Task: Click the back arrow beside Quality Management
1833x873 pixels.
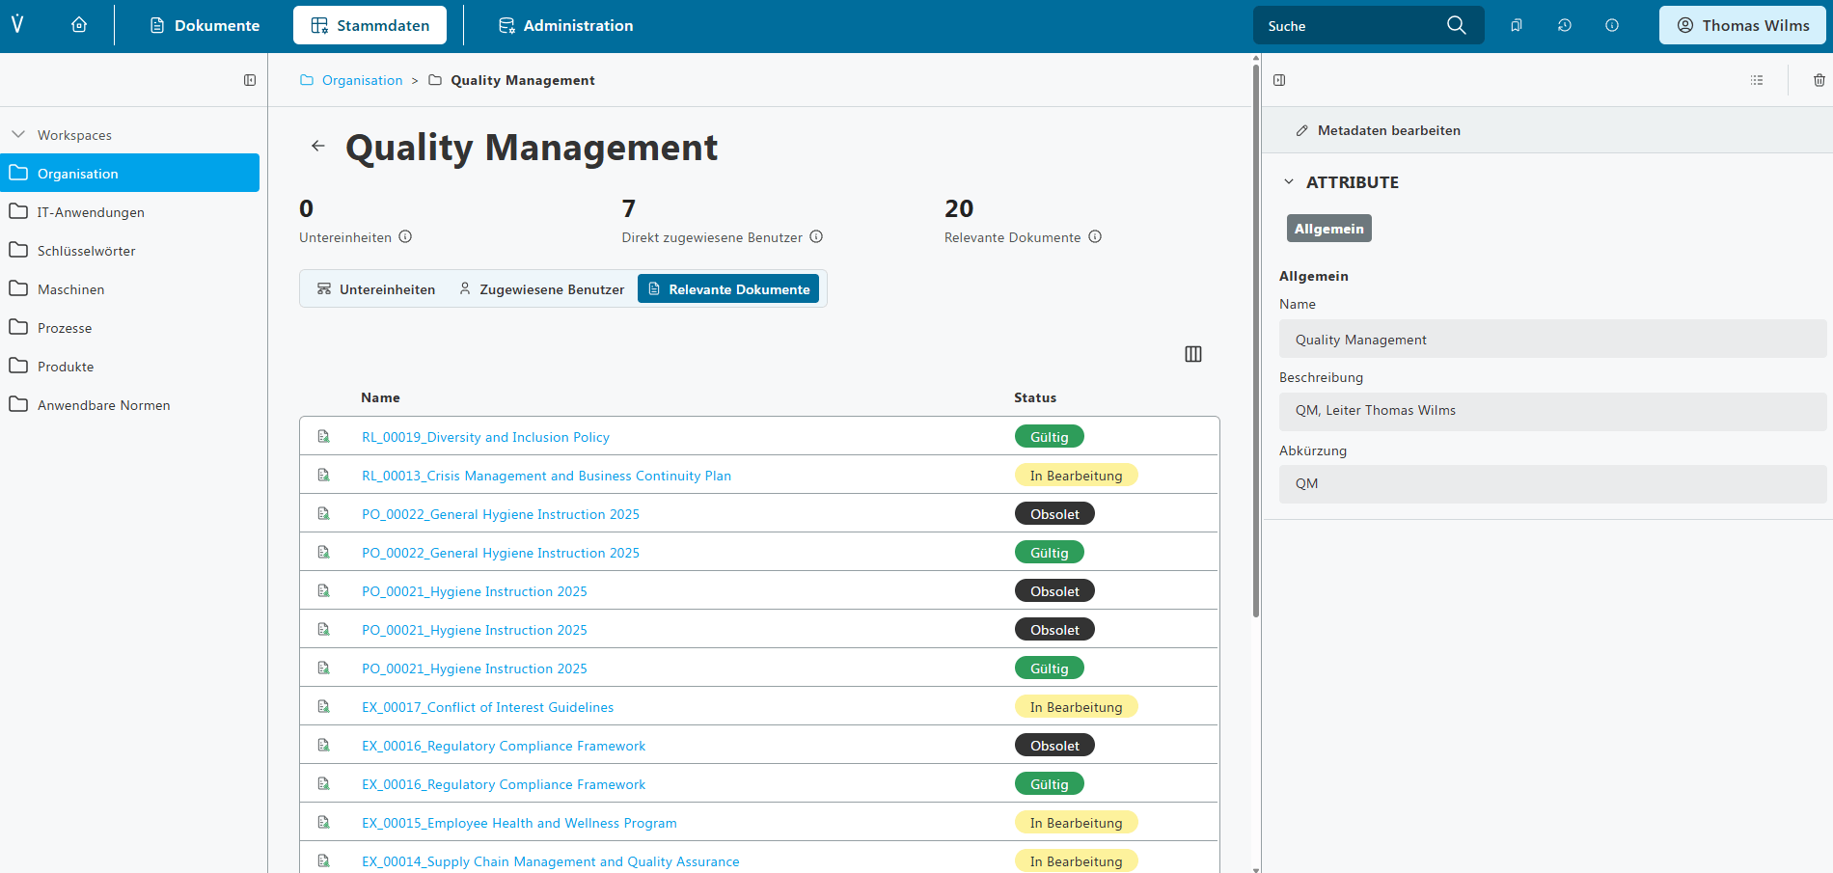Action: tap(317, 147)
